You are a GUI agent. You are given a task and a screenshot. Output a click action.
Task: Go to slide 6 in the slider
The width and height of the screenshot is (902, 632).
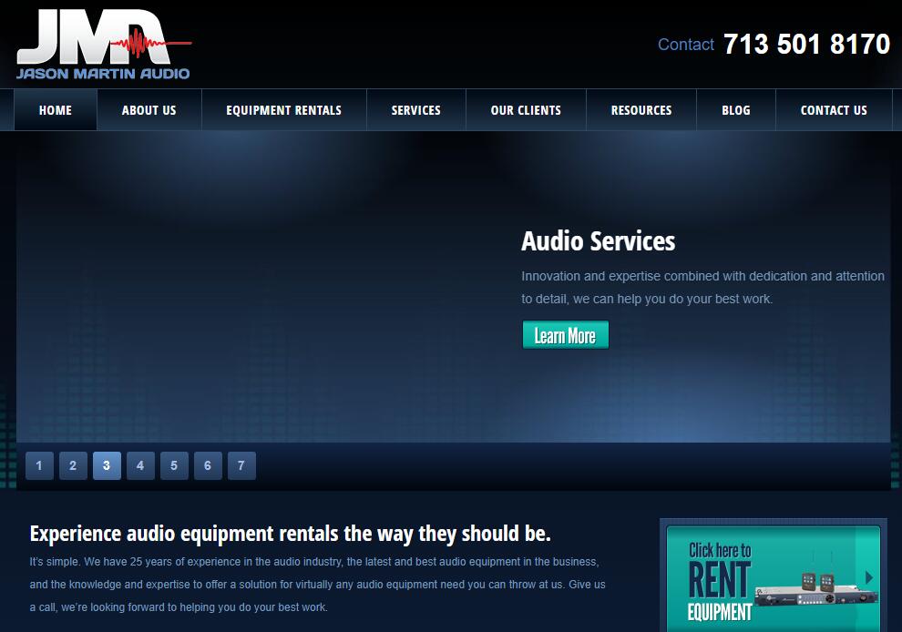[208, 465]
